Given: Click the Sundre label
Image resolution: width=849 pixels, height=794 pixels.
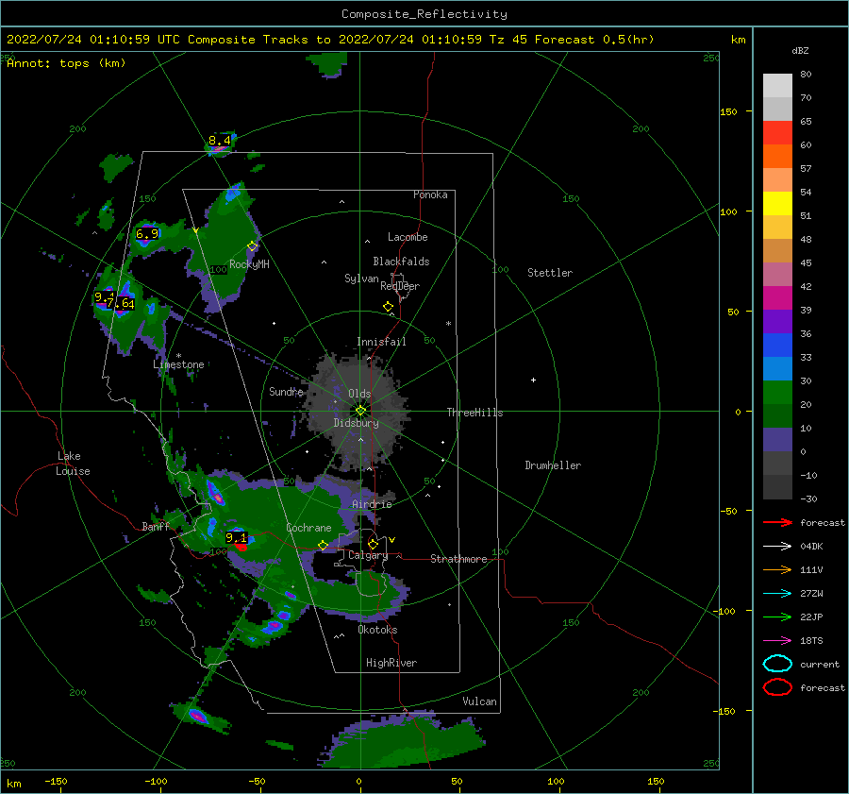Looking at the screenshot, I should click(x=286, y=391).
